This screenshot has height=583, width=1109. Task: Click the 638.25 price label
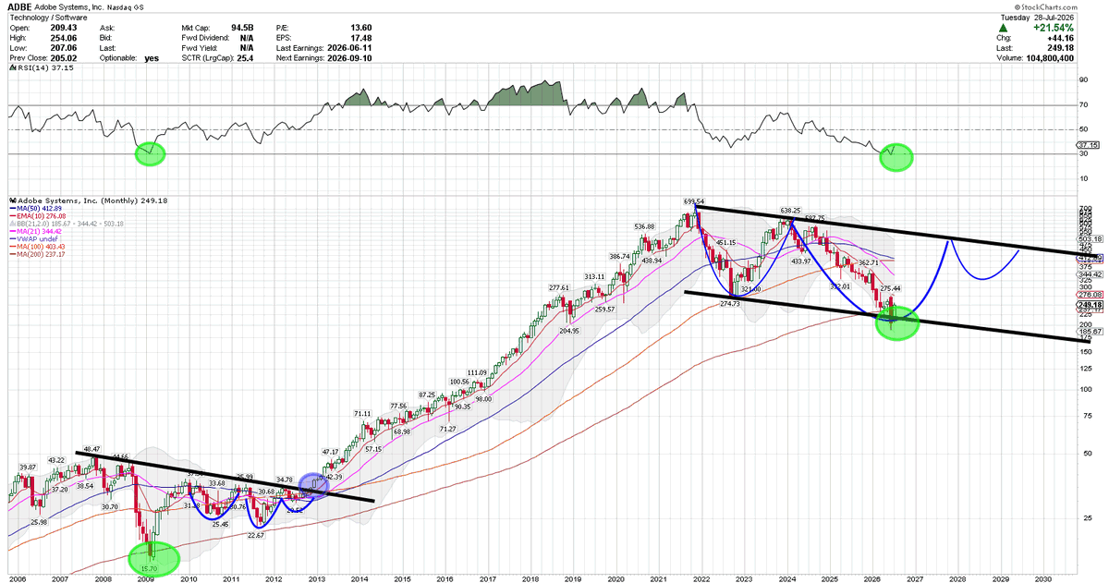(789, 211)
